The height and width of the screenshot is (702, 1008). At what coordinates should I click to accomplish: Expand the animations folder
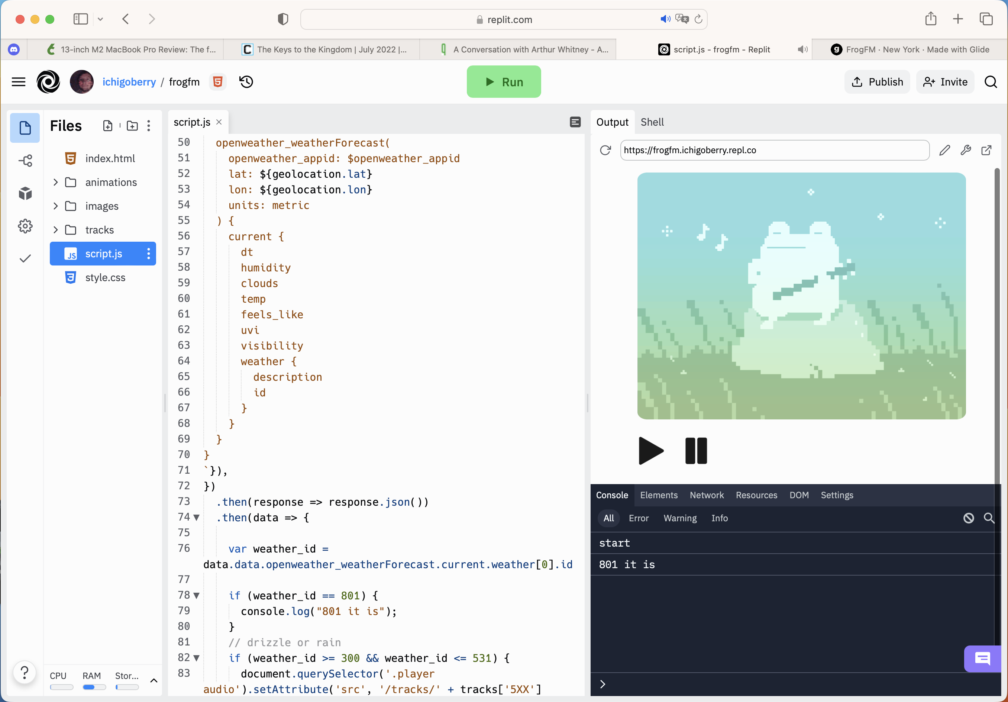(x=56, y=182)
